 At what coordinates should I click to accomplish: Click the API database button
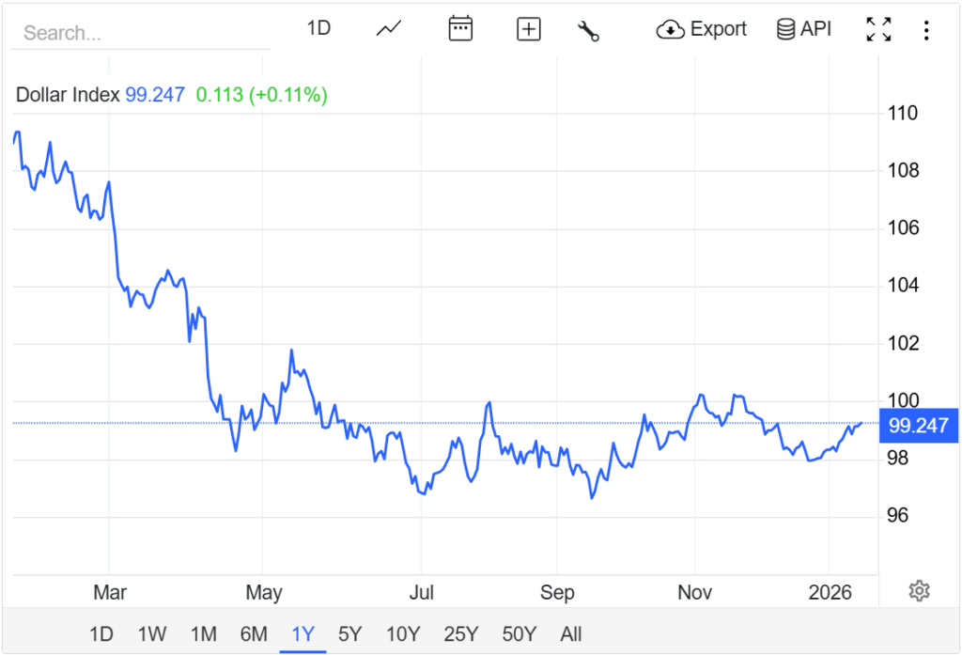[x=804, y=29]
